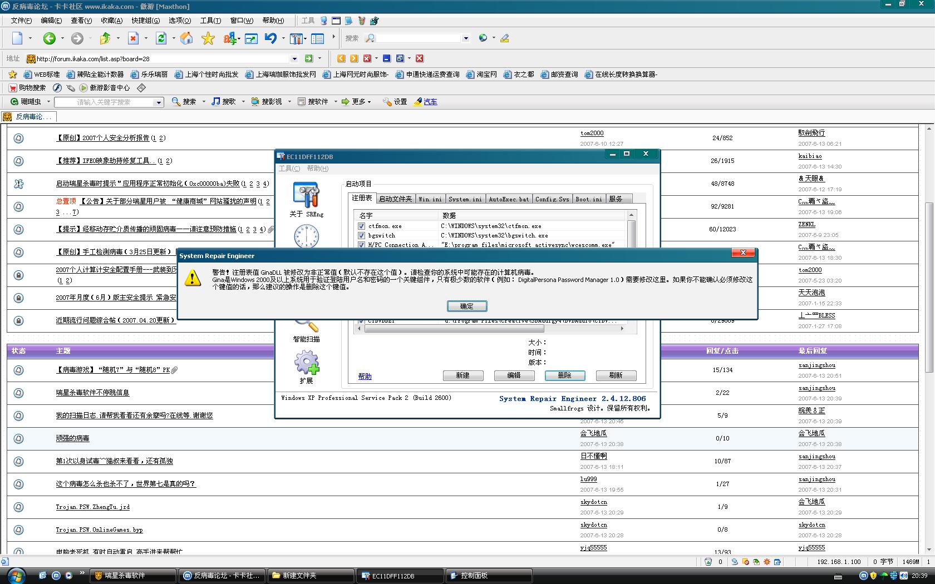Uncheck the ctfmon.exe startup entry
Screen dimensions: 935x584
tap(361, 226)
